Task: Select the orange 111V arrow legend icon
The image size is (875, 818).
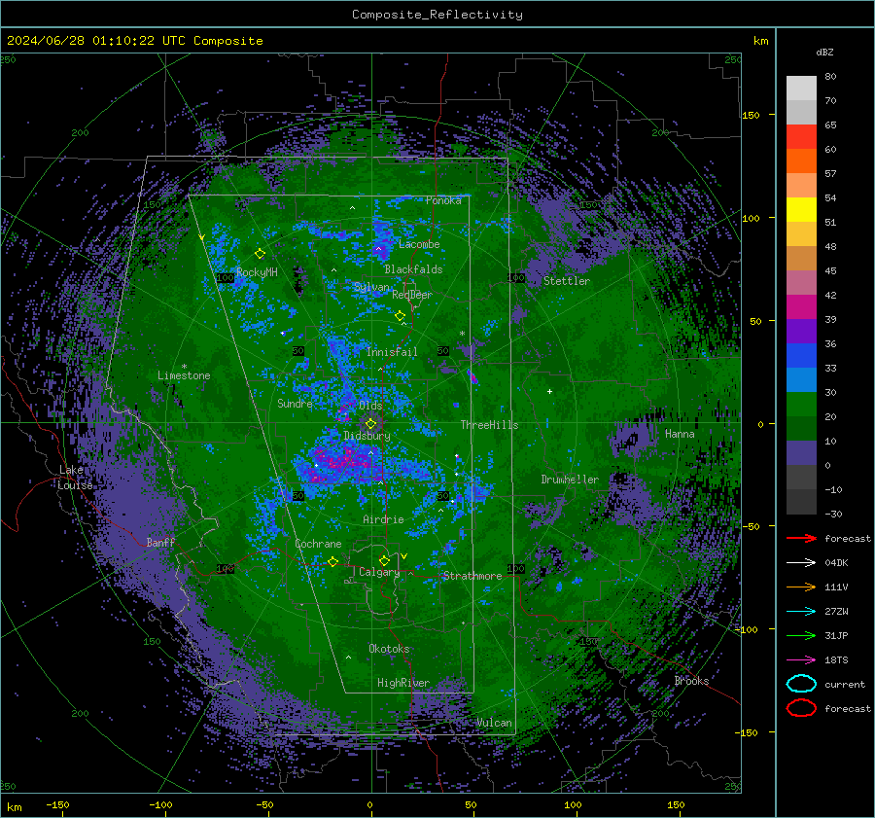Action: pyautogui.click(x=801, y=587)
